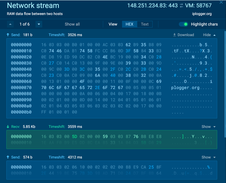
Task: Click the 148.251.234.83: 443 address
Action: (153, 6)
